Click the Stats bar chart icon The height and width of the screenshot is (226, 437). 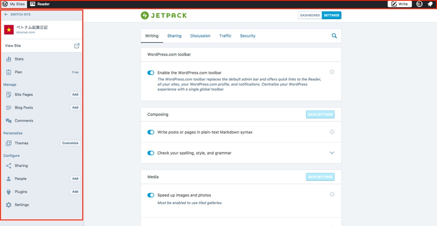(9, 59)
